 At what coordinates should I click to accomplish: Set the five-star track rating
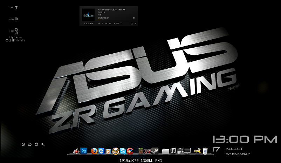coord(88,23)
